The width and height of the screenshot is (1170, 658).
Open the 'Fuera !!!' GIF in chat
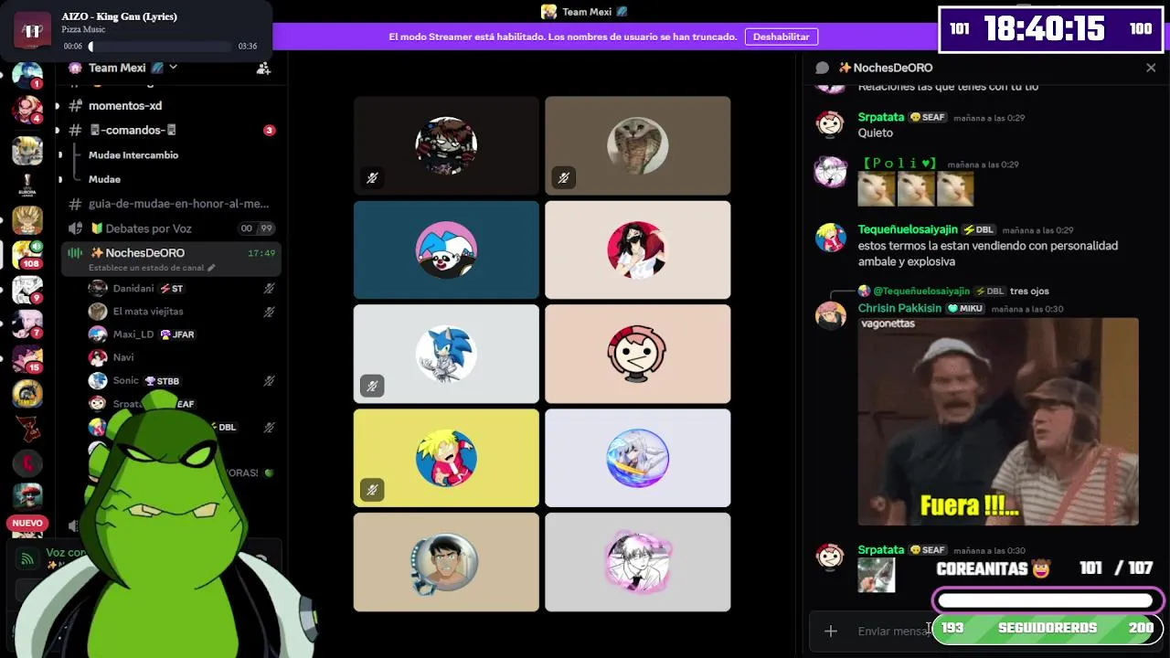pos(998,421)
